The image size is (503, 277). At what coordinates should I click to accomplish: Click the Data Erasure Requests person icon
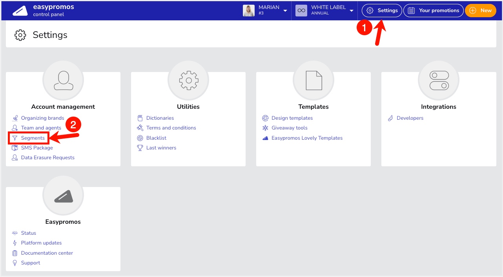point(15,157)
